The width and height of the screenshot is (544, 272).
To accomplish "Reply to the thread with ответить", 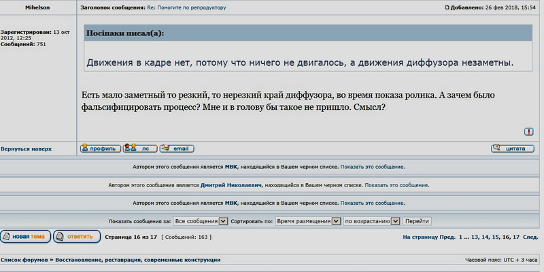I will click(77, 237).
